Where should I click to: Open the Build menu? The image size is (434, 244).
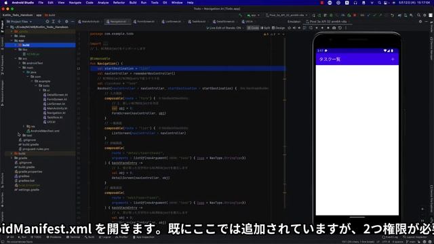(133, 3)
